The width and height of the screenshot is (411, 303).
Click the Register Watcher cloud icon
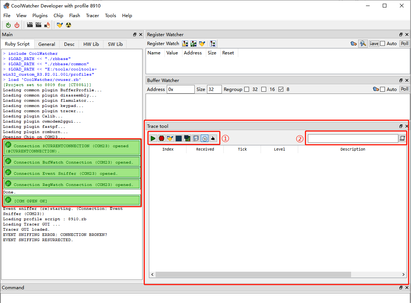(354, 44)
